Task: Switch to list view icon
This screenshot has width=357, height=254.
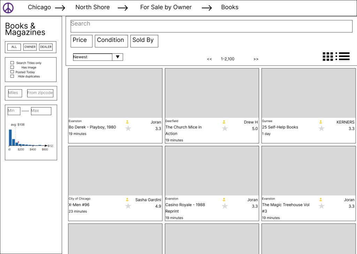Action: coord(342,57)
